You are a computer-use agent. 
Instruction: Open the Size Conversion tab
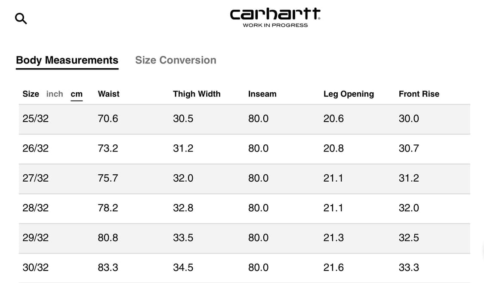pyautogui.click(x=176, y=60)
